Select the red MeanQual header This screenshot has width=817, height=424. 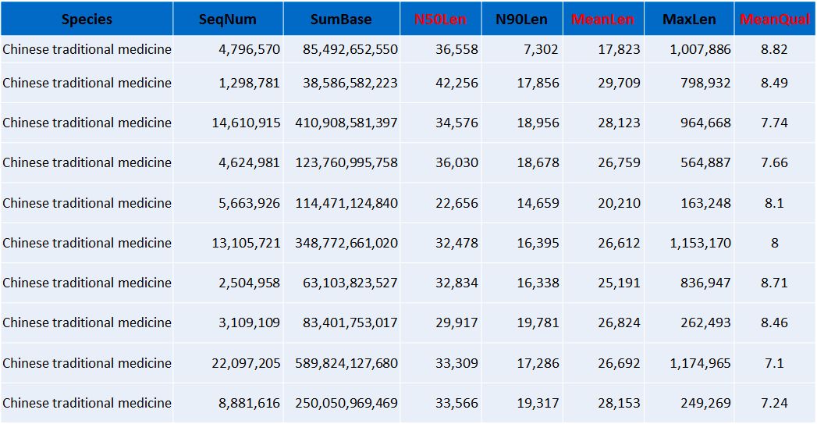tap(774, 19)
